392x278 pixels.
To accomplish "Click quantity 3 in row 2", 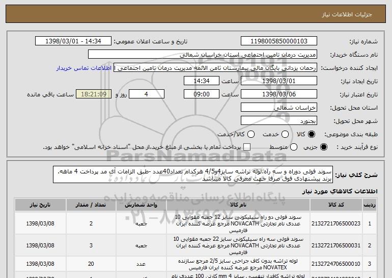I will coord(91,245).
